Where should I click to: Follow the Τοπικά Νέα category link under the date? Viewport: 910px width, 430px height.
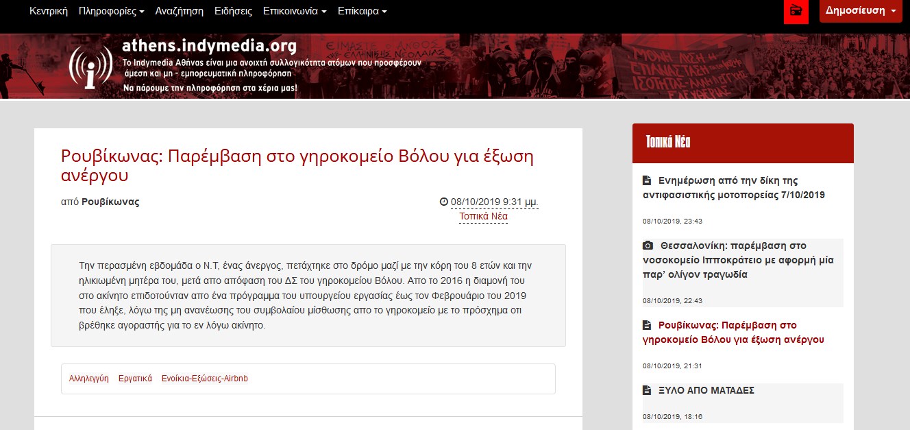[x=483, y=216]
